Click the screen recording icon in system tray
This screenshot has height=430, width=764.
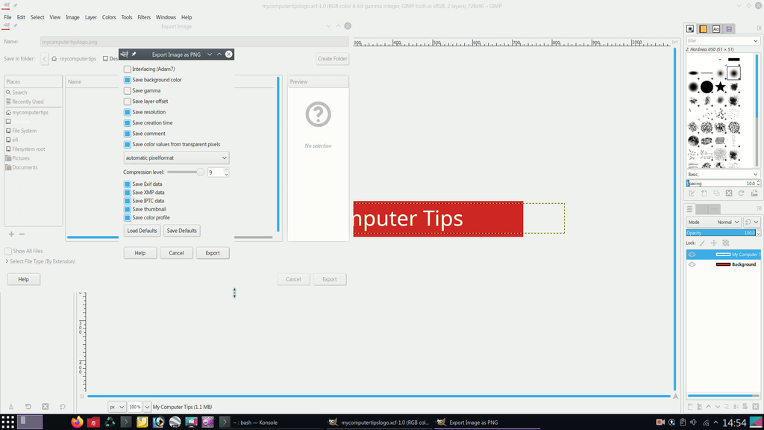pos(660,423)
